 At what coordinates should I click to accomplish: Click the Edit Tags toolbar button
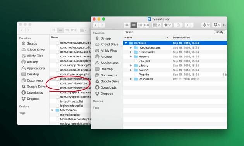(x=189, y=25)
